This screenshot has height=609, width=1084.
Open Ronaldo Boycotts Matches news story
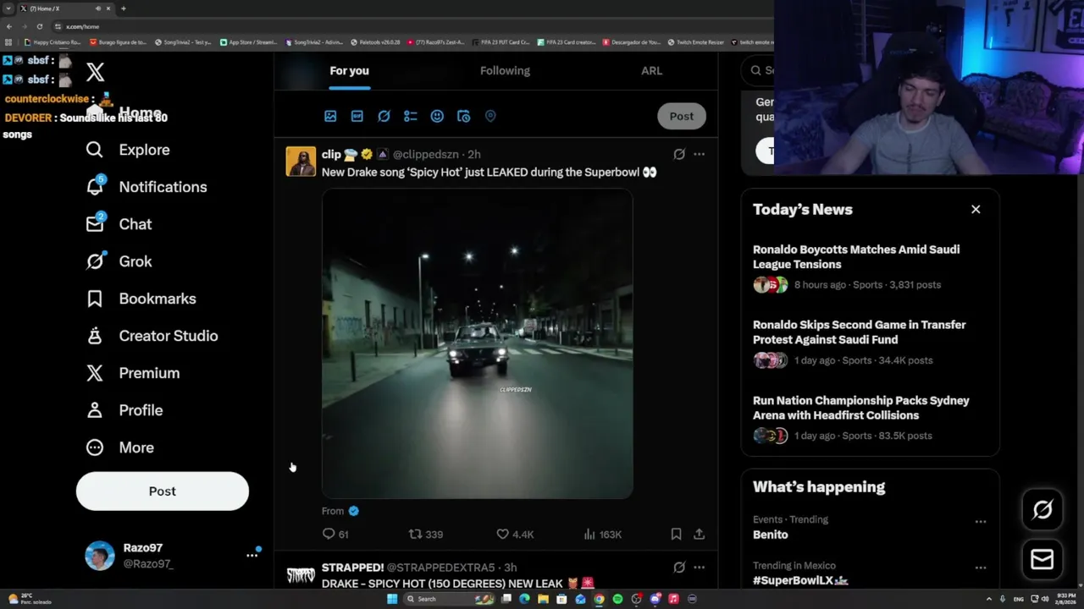click(x=856, y=257)
